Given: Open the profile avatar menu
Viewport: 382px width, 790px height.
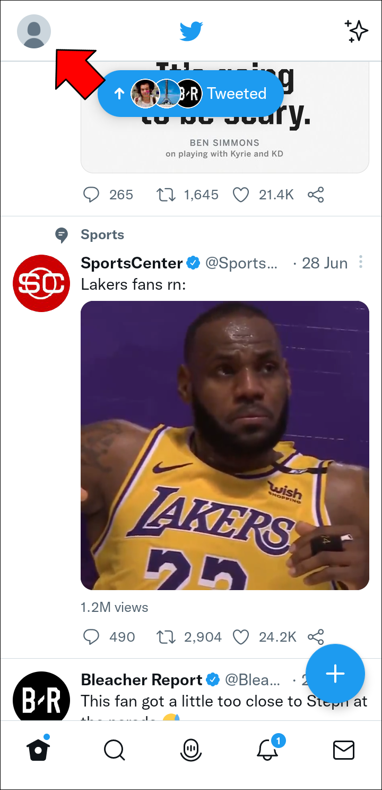Looking at the screenshot, I should (34, 31).
